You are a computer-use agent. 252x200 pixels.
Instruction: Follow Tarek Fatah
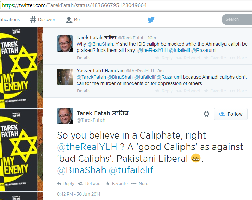tap(231, 114)
